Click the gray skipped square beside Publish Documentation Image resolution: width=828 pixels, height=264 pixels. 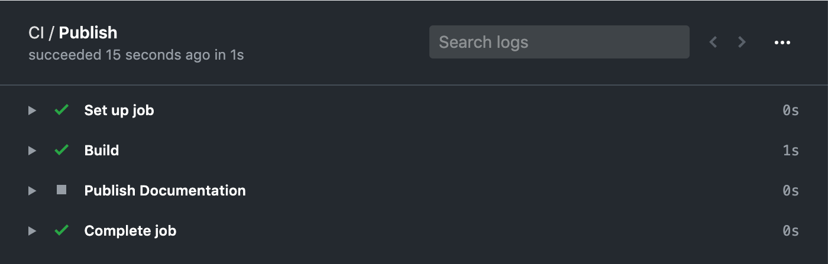[x=62, y=190]
